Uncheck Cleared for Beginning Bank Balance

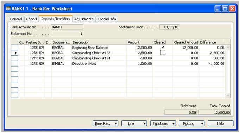(163, 47)
